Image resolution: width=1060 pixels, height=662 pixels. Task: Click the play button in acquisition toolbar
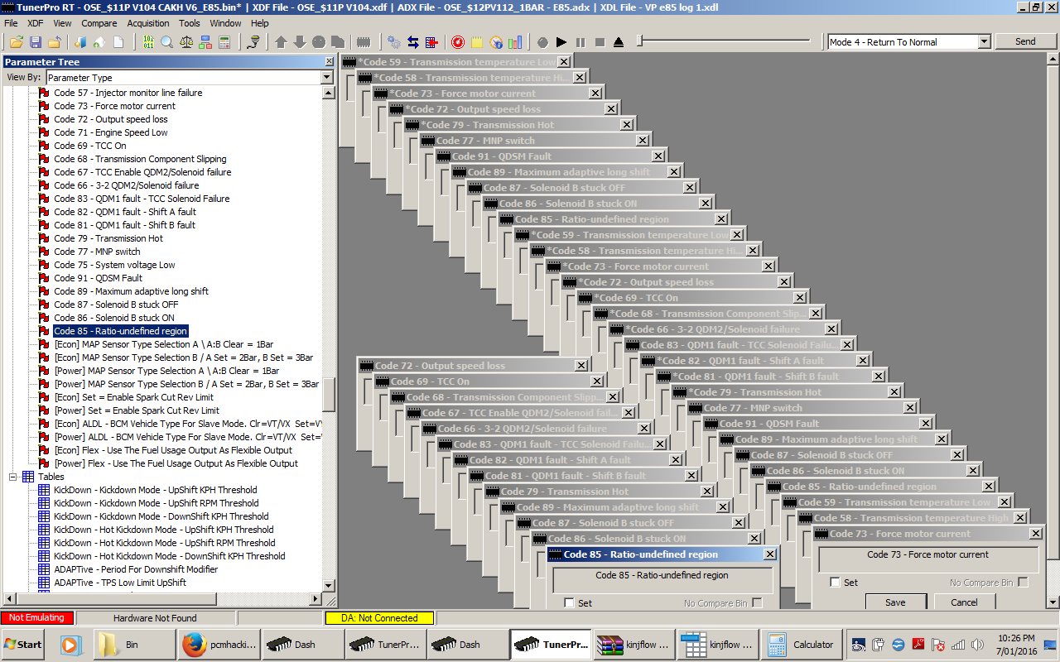(x=561, y=42)
